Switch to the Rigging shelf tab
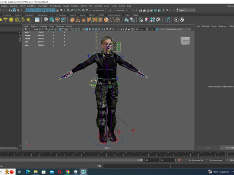234x175 pixels. [x=18, y=15]
